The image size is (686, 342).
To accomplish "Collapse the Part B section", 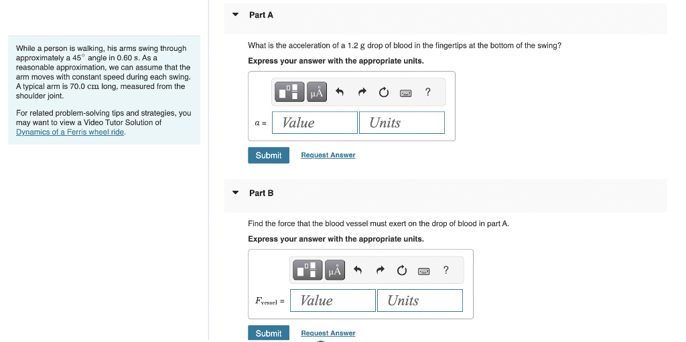I will point(236,193).
